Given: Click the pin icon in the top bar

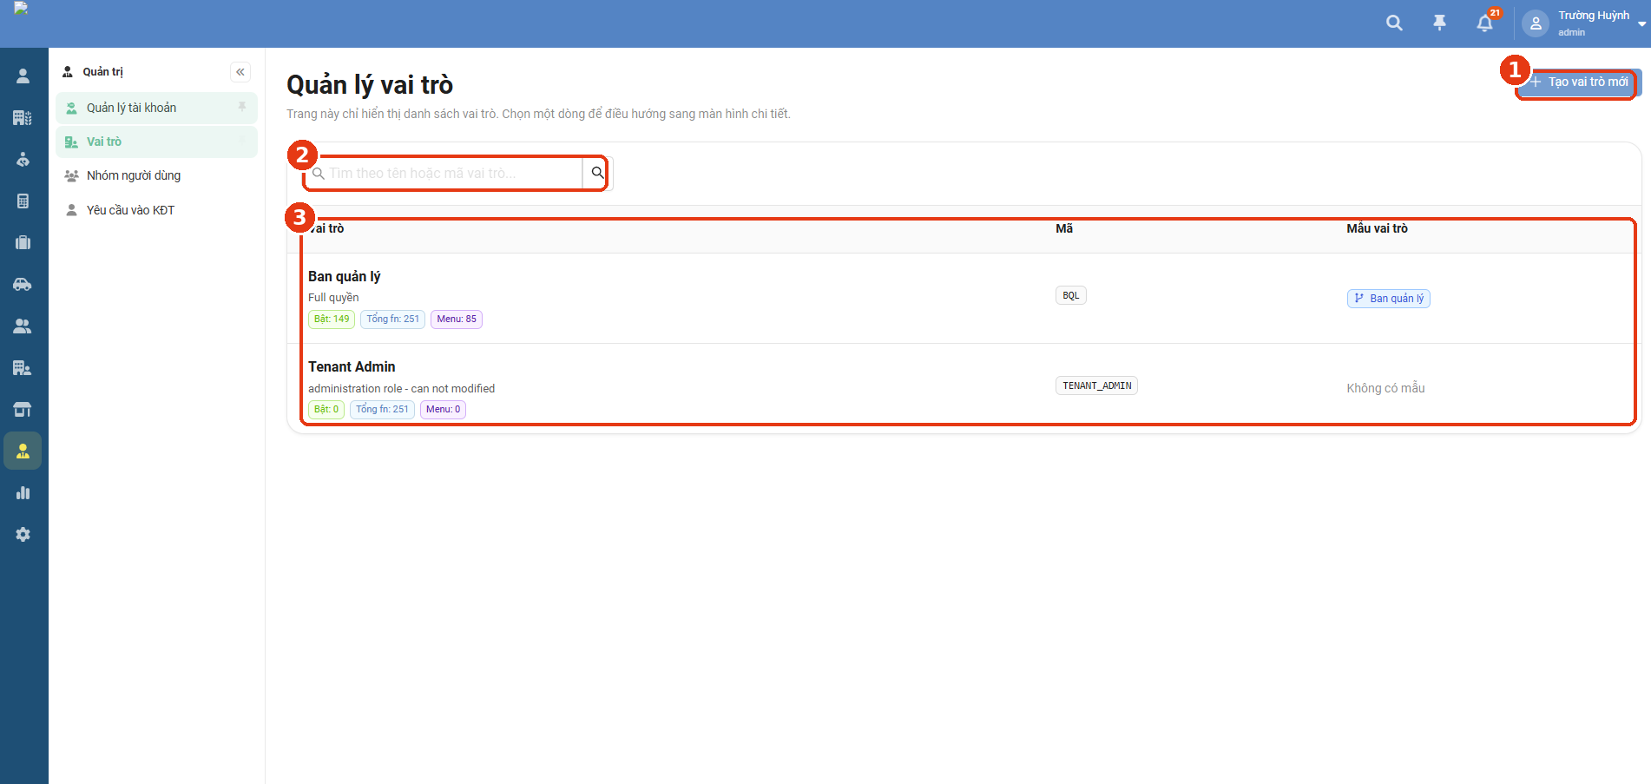Looking at the screenshot, I should [x=1439, y=23].
